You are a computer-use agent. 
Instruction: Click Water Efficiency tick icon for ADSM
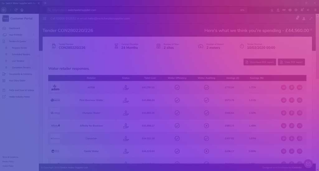coord(177,87)
